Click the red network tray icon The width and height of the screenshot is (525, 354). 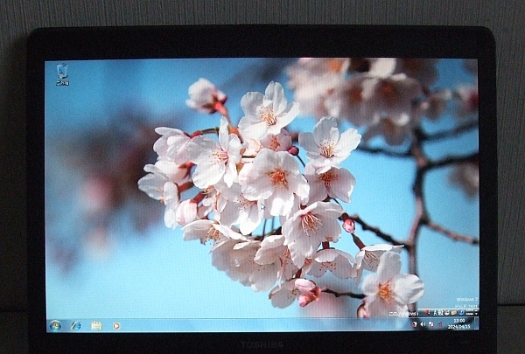(x=440, y=324)
